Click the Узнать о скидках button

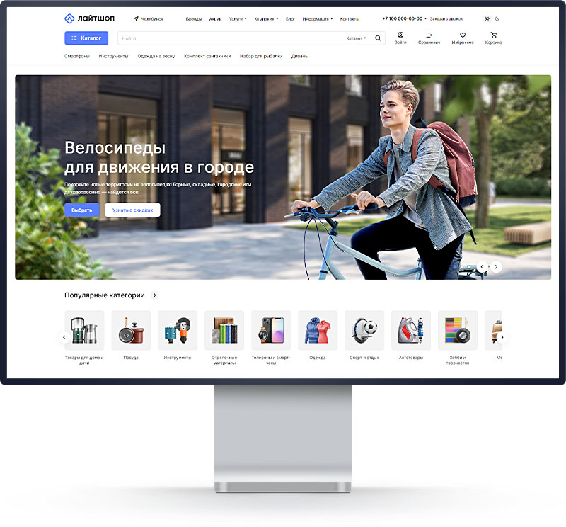pyautogui.click(x=132, y=210)
